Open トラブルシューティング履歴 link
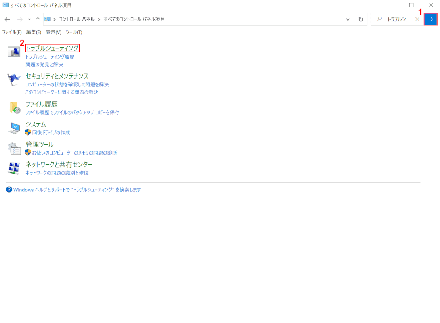The width and height of the screenshot is (440, 323). [50, 57]
